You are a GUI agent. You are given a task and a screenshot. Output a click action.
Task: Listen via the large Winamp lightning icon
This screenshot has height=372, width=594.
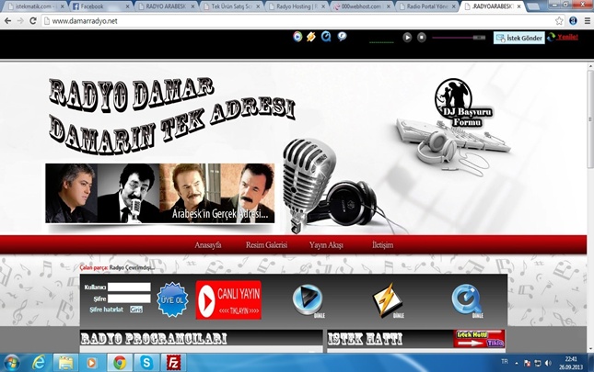coord(387,299)
